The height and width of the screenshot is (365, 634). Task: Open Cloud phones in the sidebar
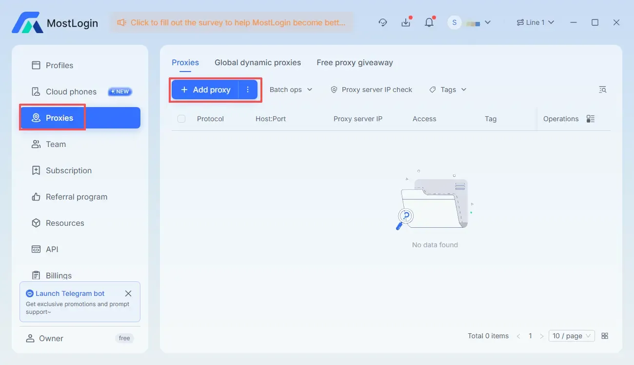click(x=71, y=91)
